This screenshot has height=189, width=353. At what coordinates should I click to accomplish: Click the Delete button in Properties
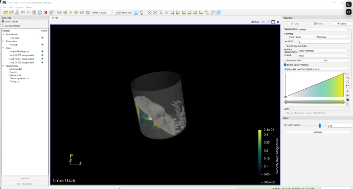[341, 23]
